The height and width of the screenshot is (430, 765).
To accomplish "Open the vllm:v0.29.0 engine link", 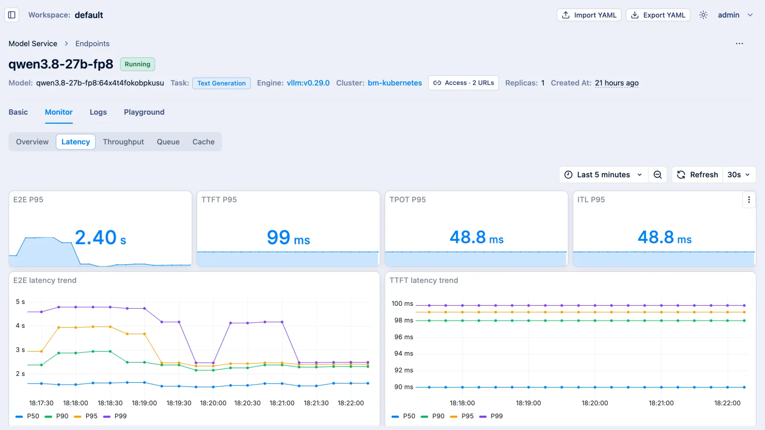I will tap(308, 83).
